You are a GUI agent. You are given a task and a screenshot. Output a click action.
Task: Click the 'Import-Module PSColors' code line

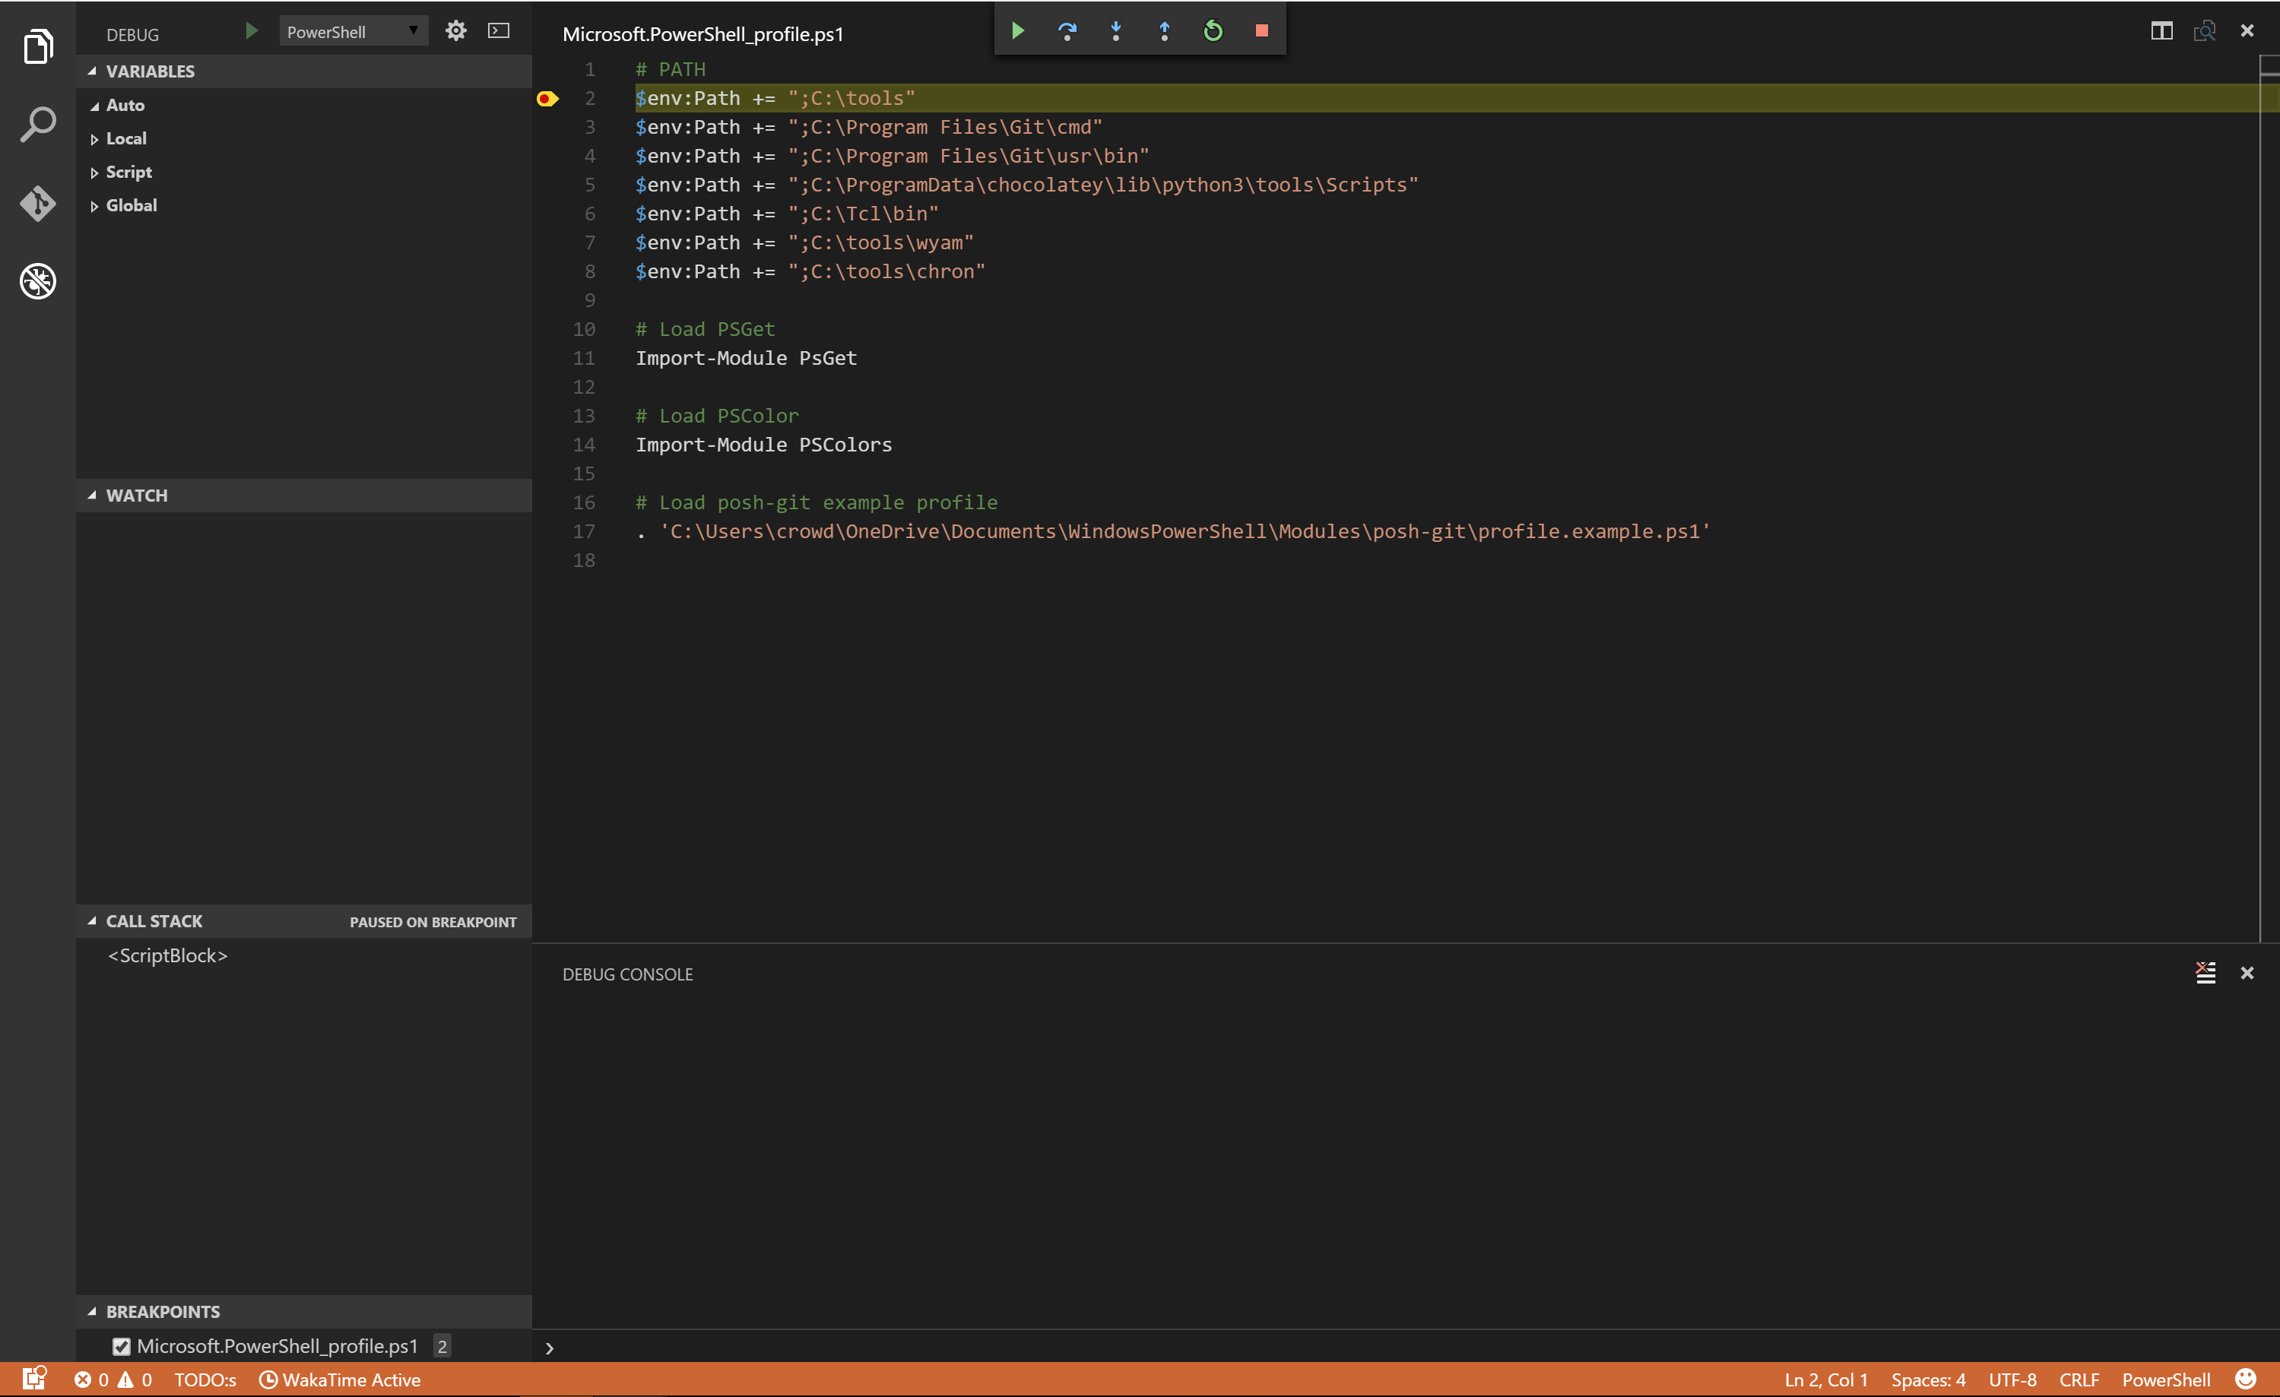pos(763,445)
